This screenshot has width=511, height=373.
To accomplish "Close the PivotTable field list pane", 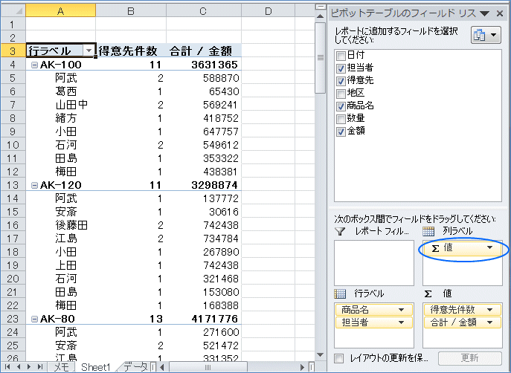I will coord(501,13).
